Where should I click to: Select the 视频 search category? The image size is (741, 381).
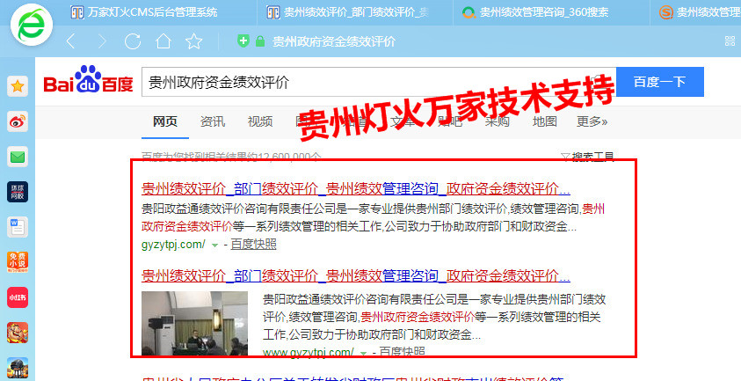pyautogui.click(x=260, y=121)
